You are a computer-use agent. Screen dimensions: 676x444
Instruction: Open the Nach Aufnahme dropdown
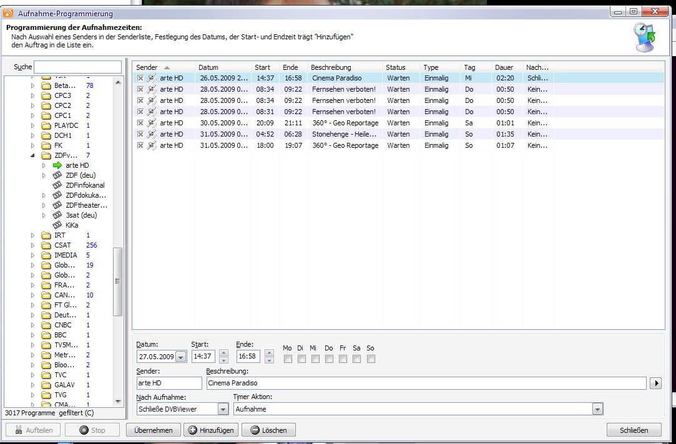(x=223, y=409)
